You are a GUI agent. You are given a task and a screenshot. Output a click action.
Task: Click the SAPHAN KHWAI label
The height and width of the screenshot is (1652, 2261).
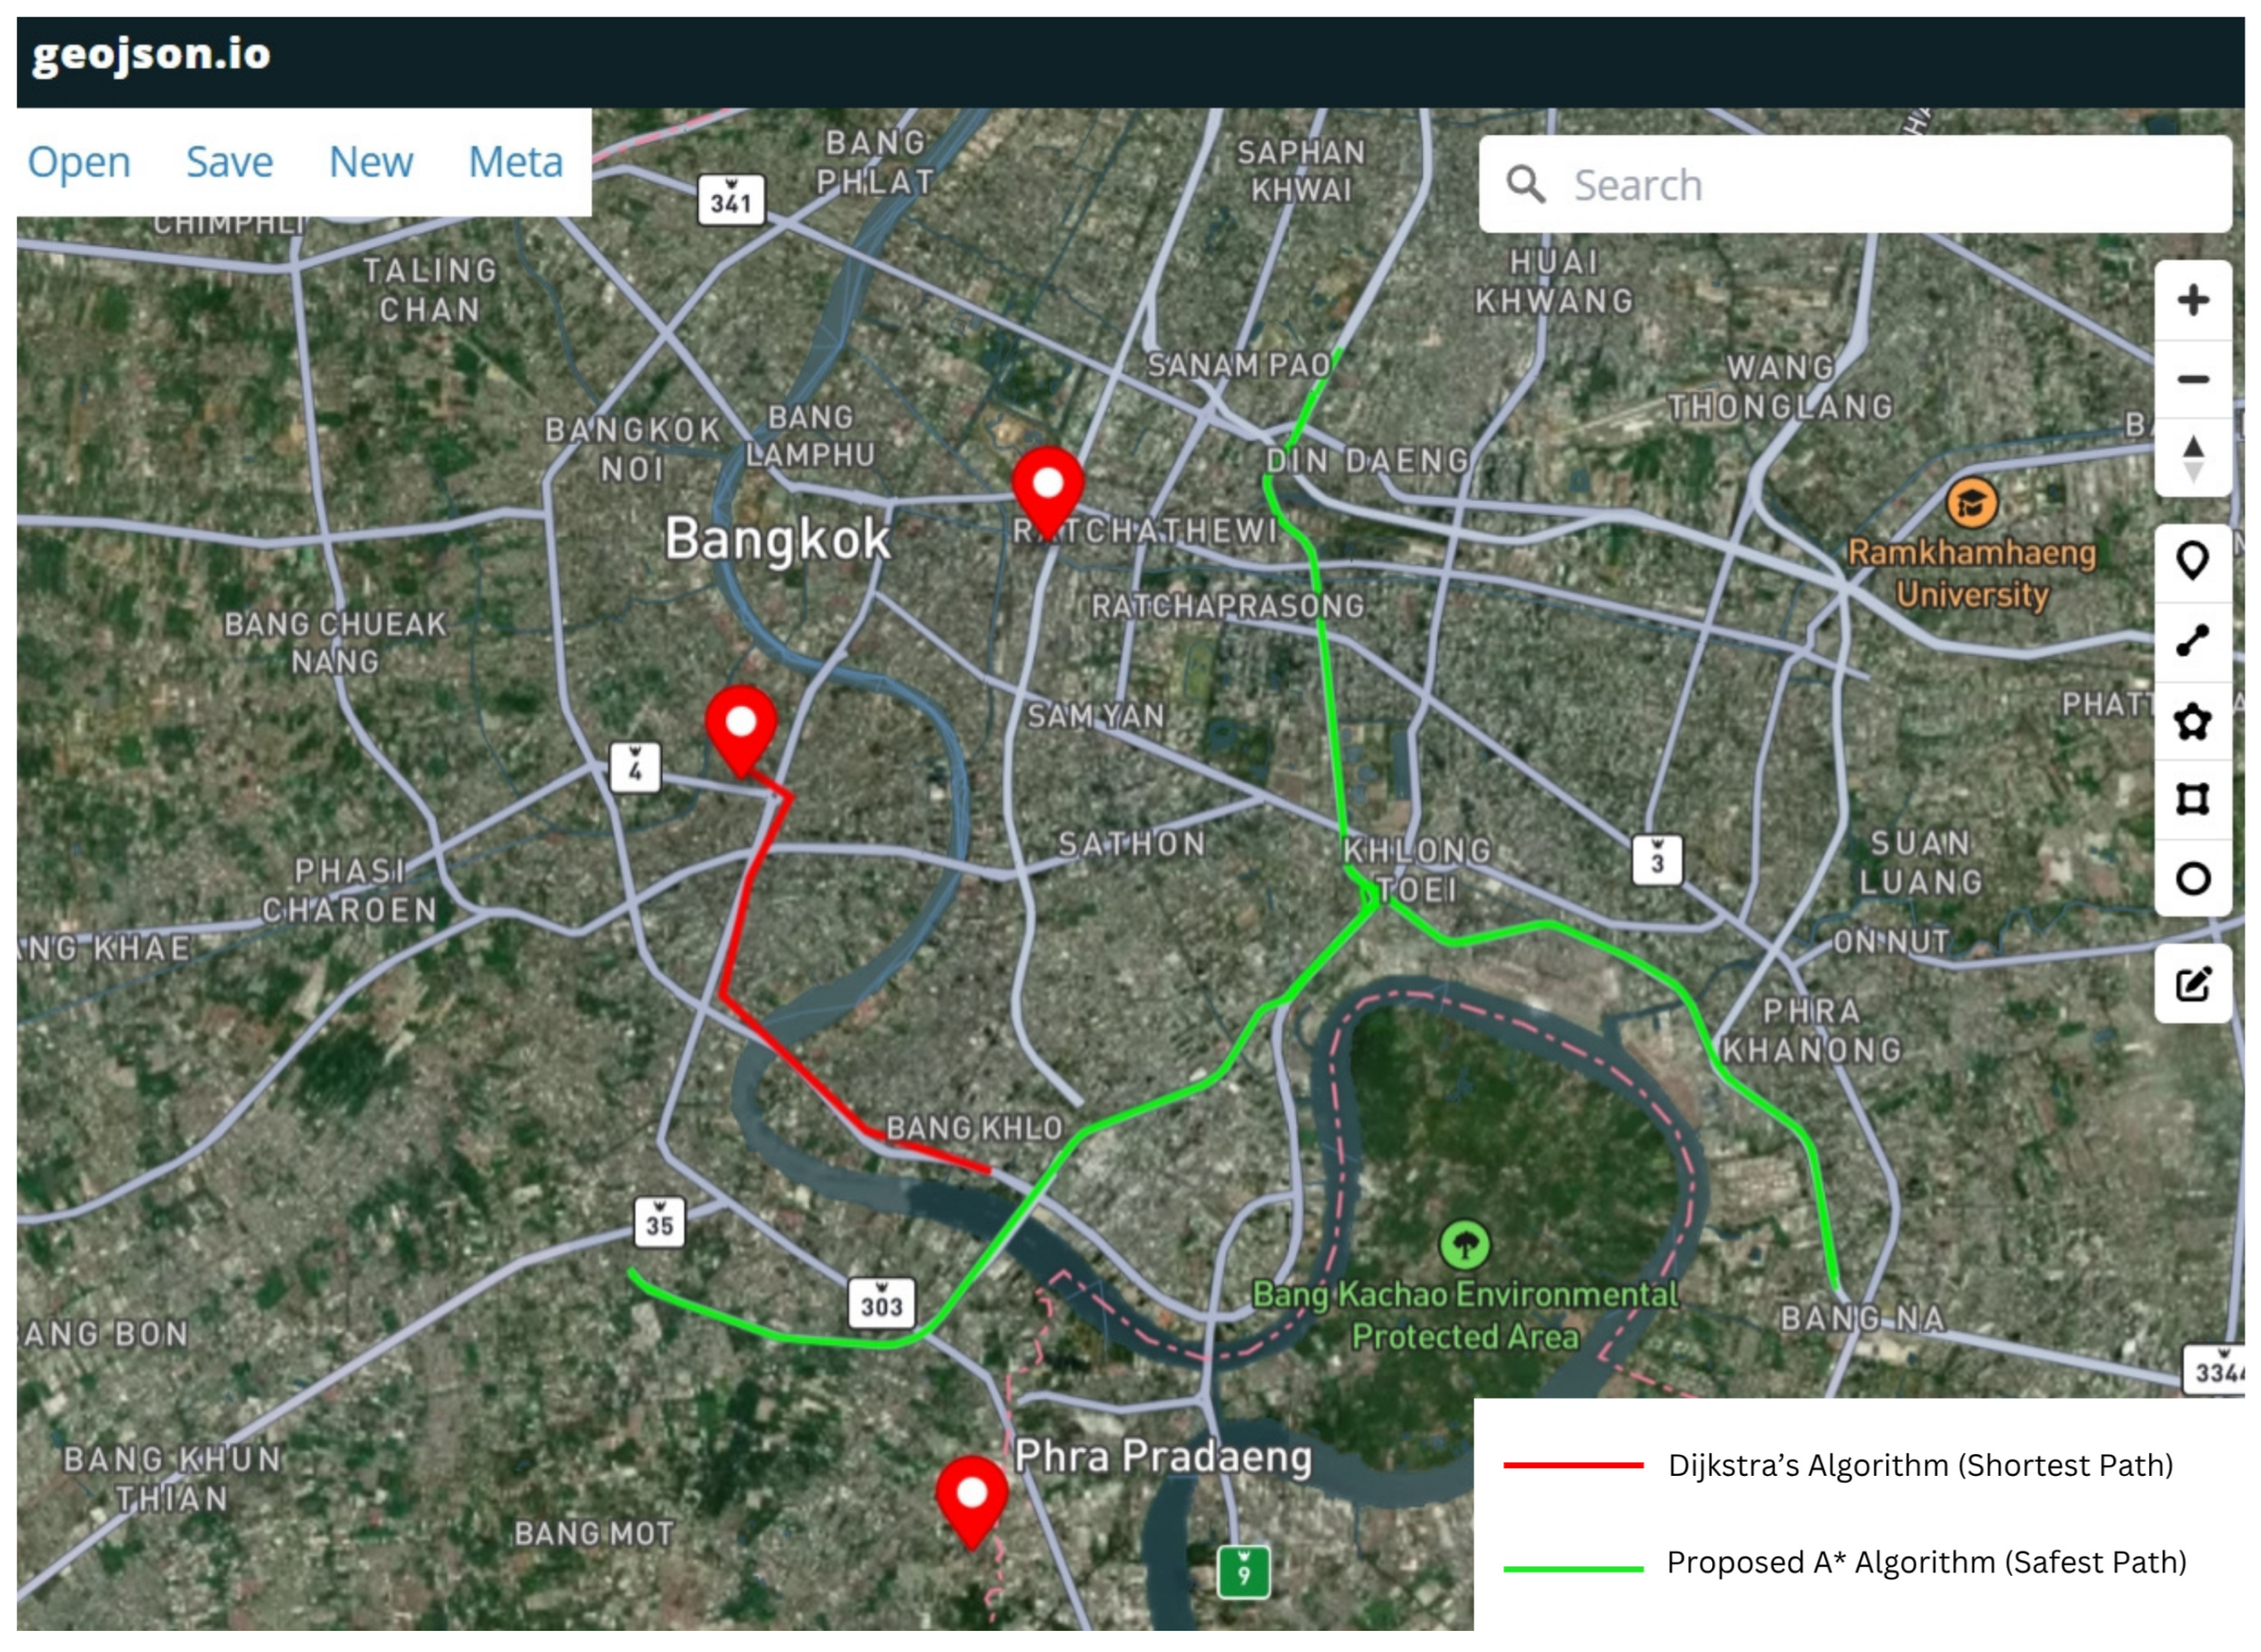click(x=1301, y=171)
